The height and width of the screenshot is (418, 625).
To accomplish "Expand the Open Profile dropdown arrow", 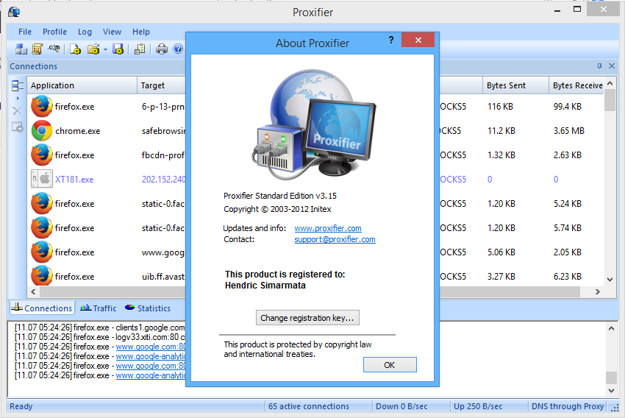I will pyautogui.click(x=105, y=49).
